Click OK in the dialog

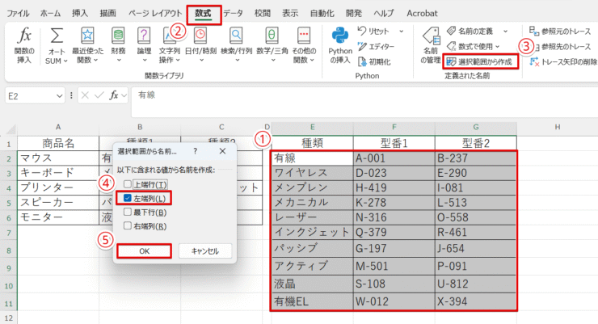144,250
